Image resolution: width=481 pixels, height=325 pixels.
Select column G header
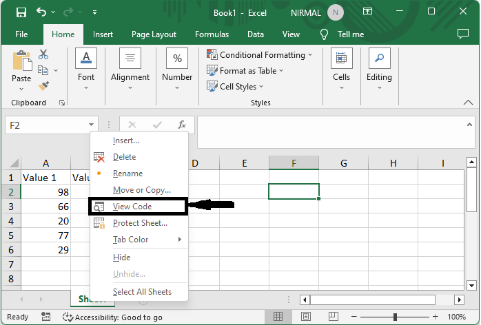pyautogui.click(x=344, y=162)
